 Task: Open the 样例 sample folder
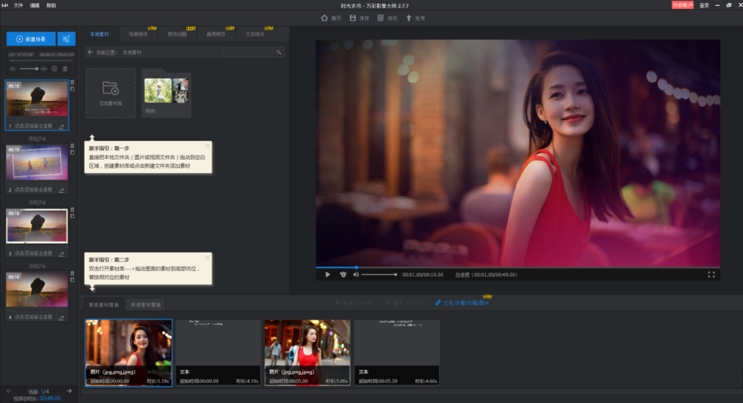[x=166, y=94]
